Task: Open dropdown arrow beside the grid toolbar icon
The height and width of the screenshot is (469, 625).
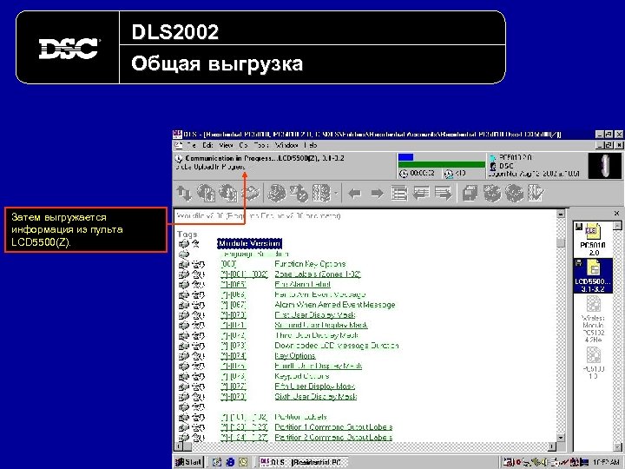Action: 336,194
